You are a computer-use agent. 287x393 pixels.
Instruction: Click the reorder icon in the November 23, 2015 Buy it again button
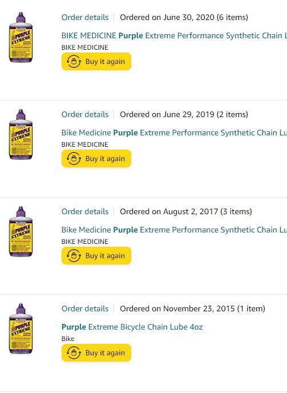point(74,352)
